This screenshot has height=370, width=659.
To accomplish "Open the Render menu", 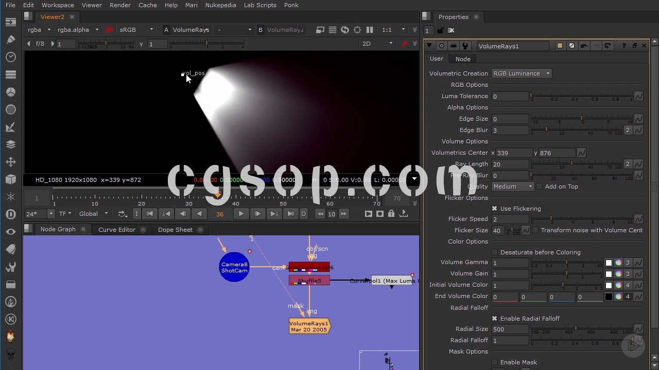I will pos(120,5).
